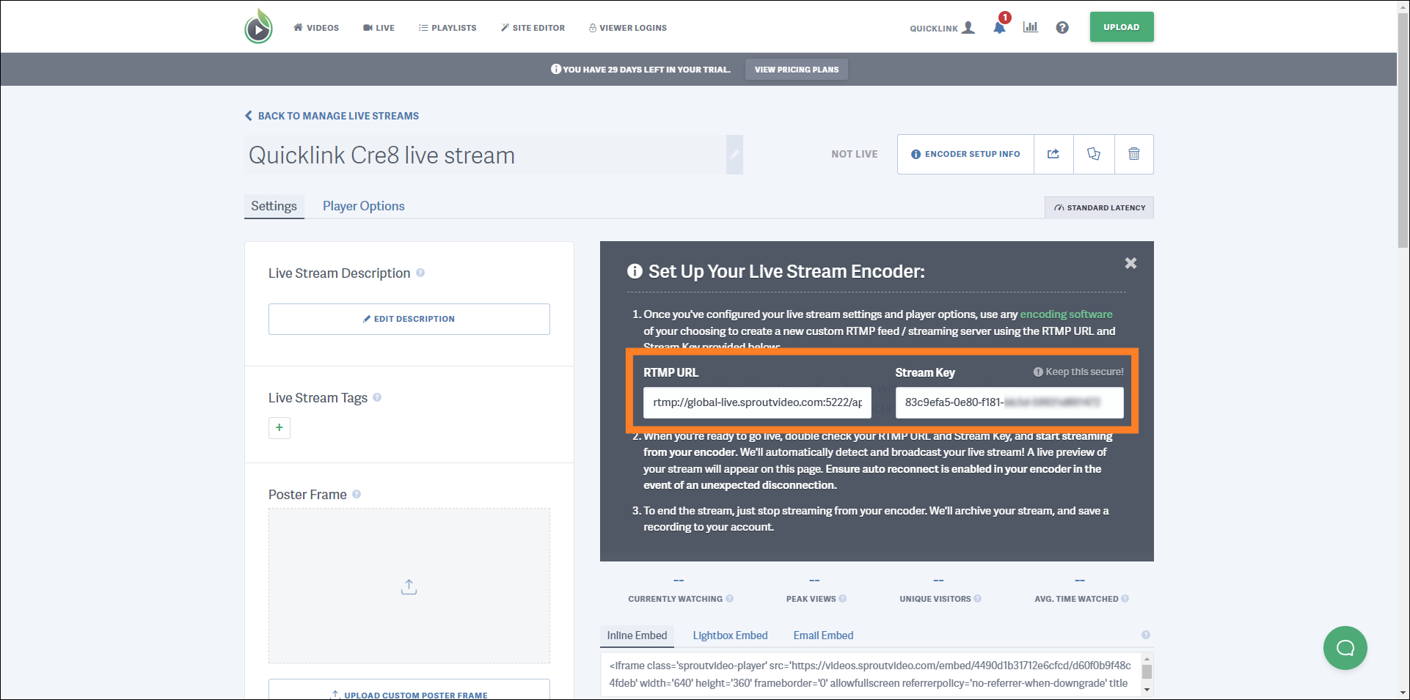Click help icon next to Peak Views

point(842,599)
